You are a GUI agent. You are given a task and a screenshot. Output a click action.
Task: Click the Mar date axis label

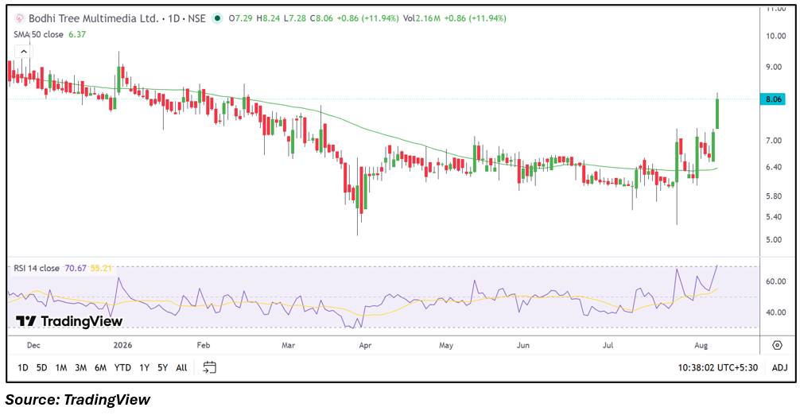[288, 345]
